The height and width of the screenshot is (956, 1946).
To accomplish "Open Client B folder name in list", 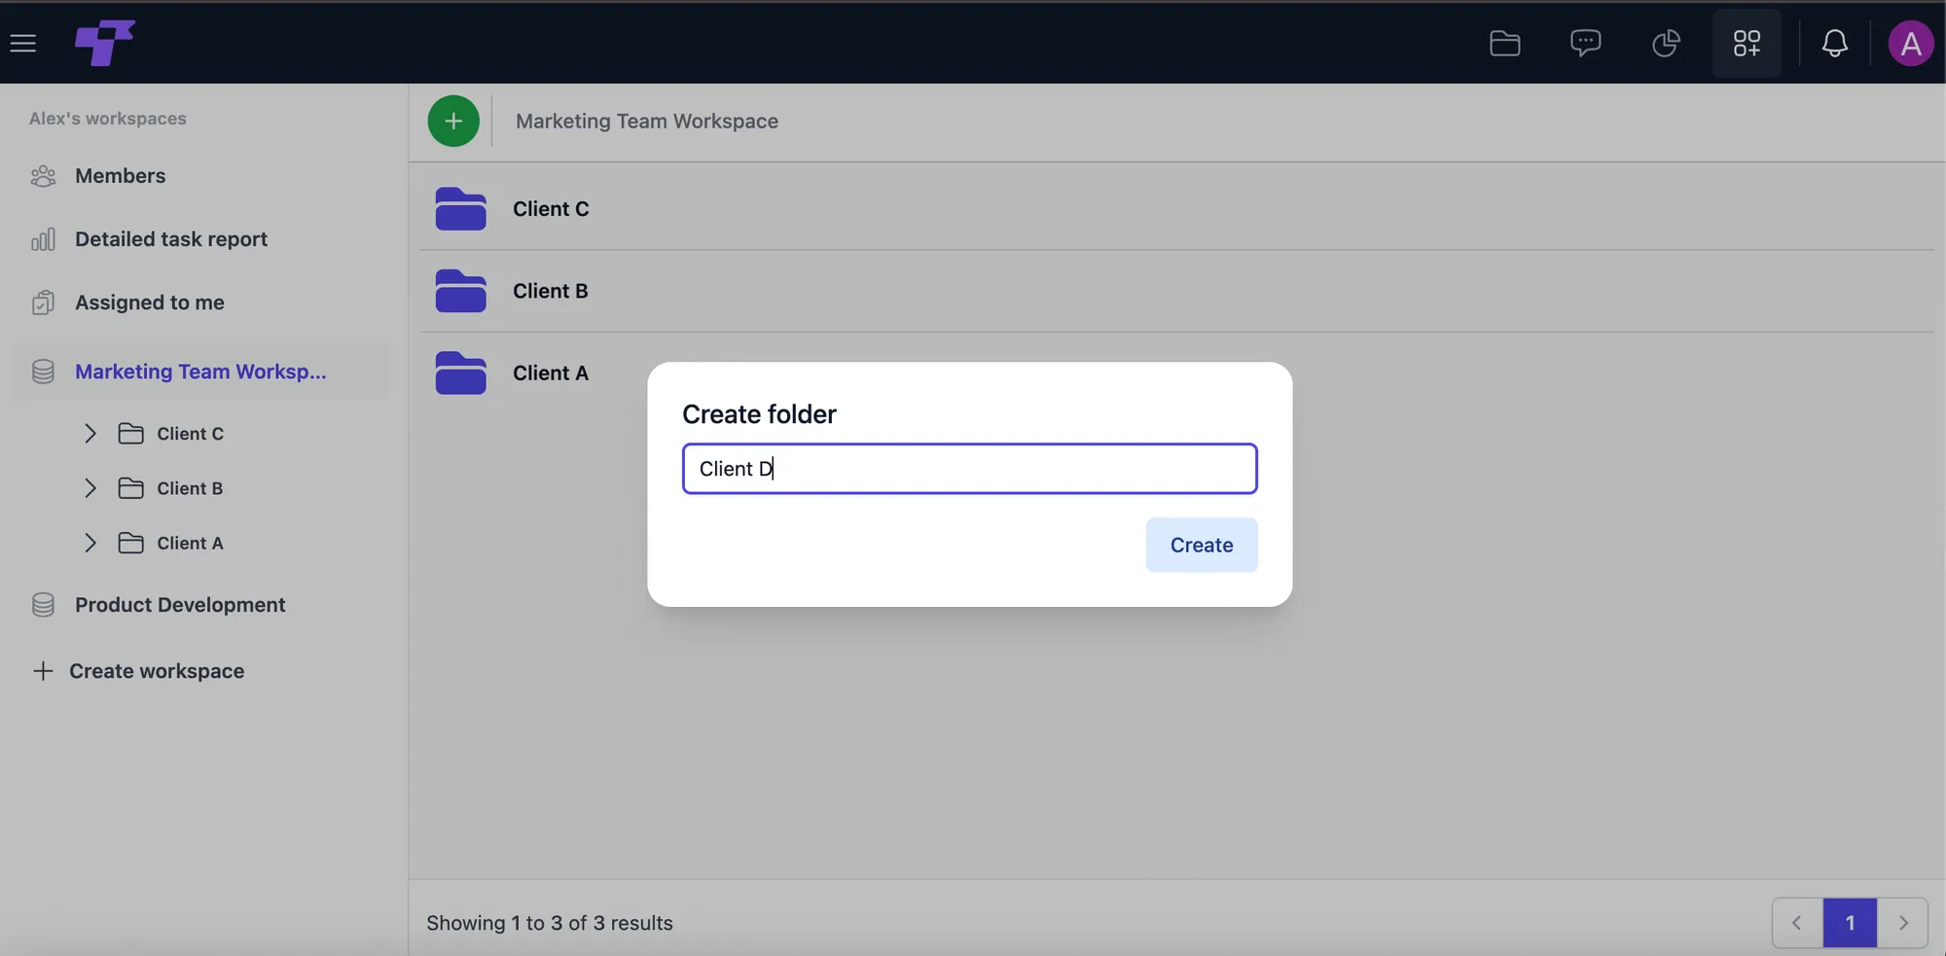I will pos(551,291).
